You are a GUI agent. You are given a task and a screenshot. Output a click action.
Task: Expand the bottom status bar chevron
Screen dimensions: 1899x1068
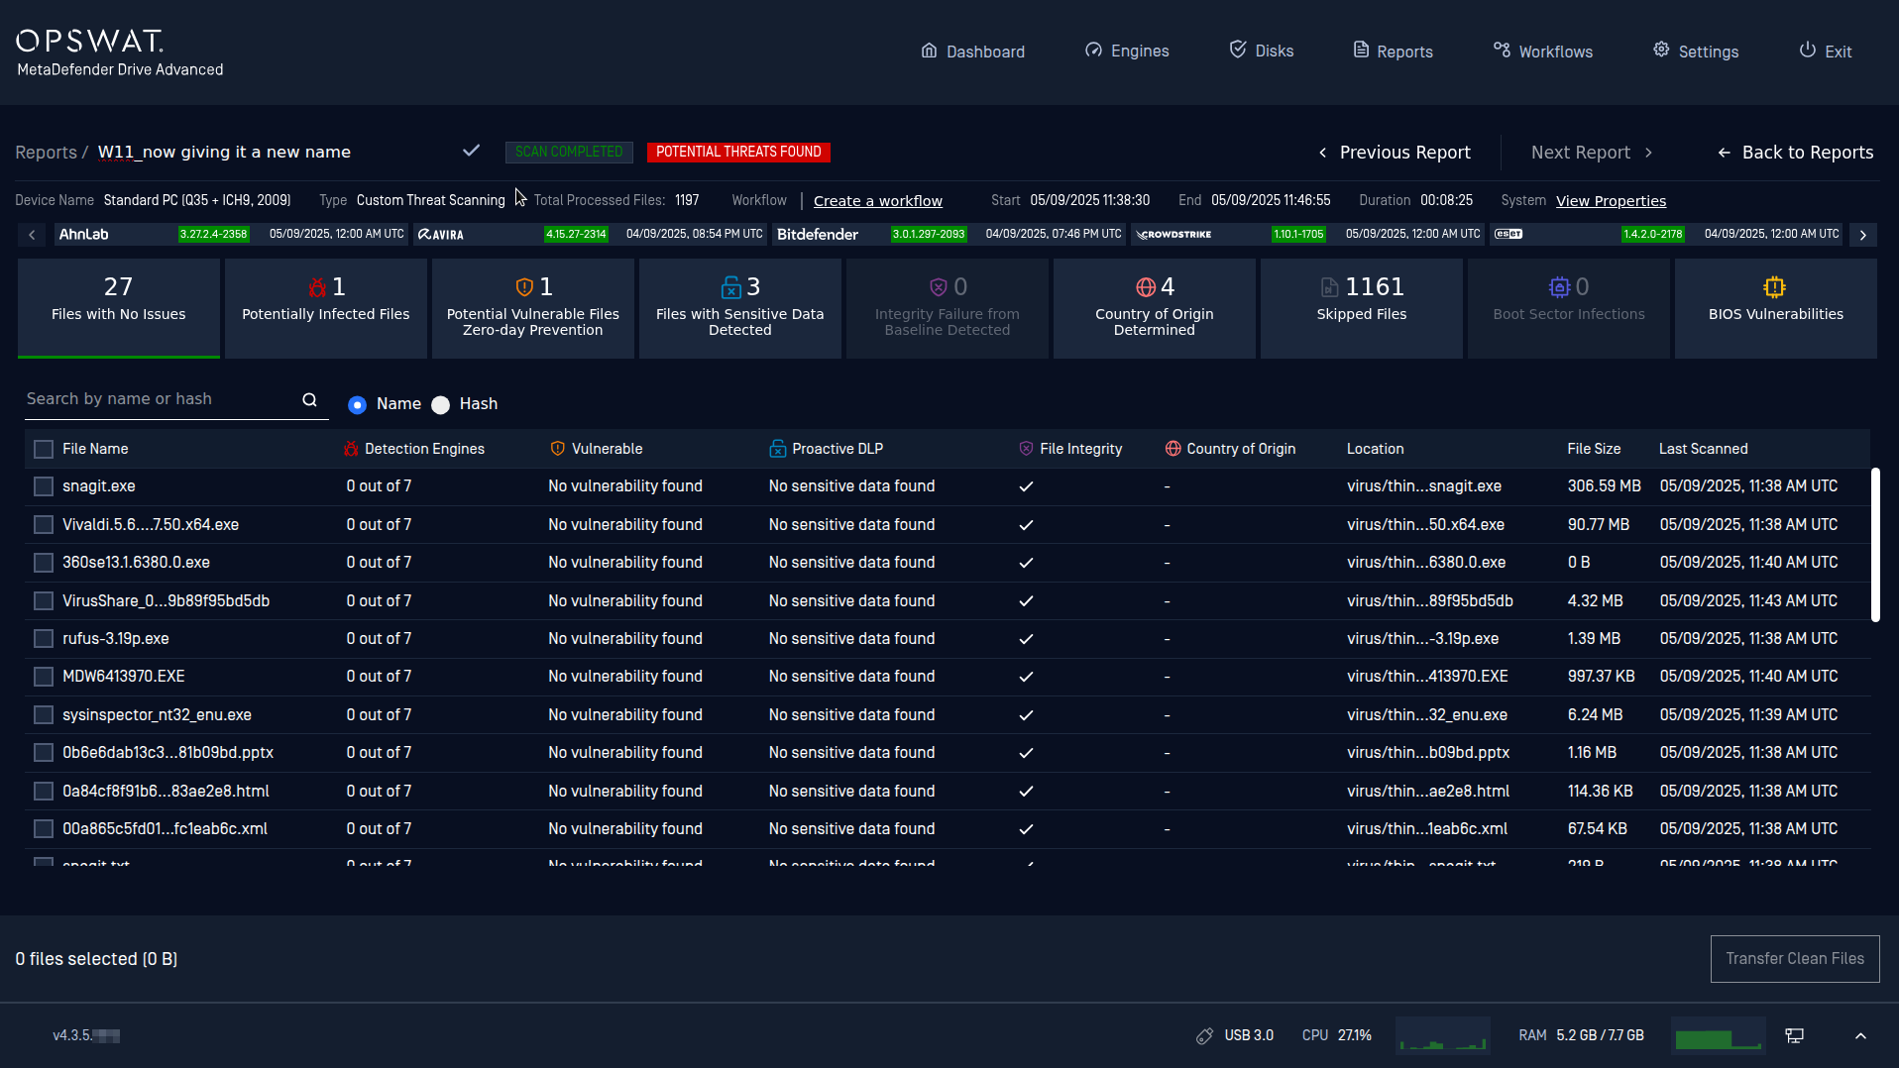point(1860,1035)
